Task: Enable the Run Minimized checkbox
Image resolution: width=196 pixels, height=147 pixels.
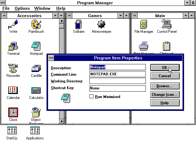Action: pyautogui.click(x=91, y=96)
